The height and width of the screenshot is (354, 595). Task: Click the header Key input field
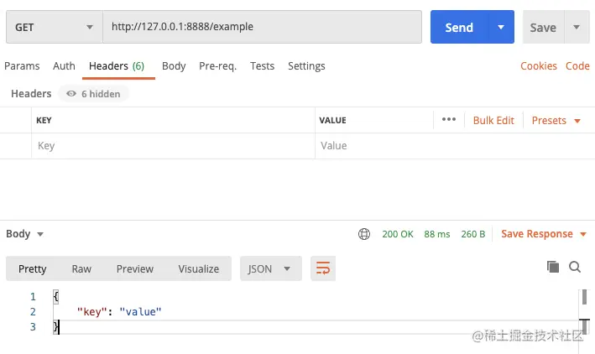point(173,146)
